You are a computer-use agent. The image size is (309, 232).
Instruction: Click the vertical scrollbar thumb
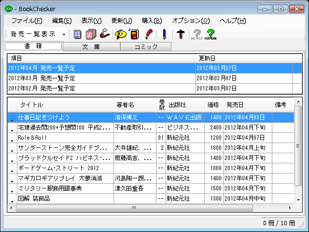[x=298, y=146]
